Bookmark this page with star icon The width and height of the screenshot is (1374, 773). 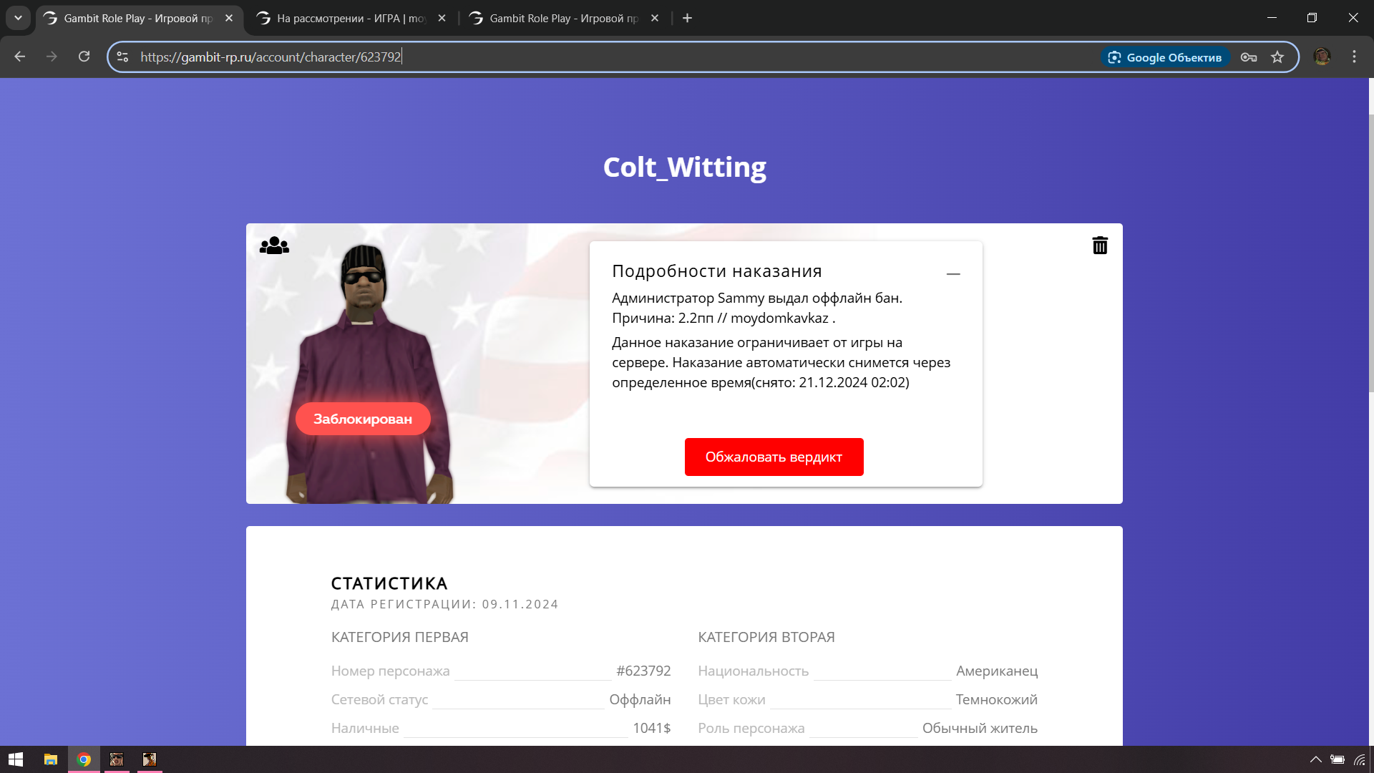pyautogui.click(x=1277, y=57)
